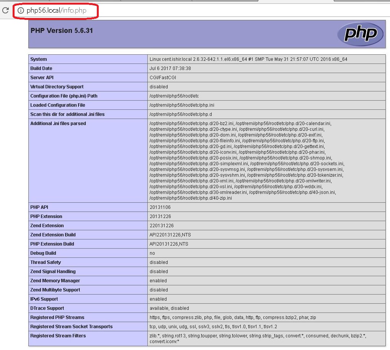Select the Thread Safety disabled value
This screenshot has width=390, height=350.
click(158, 262)
